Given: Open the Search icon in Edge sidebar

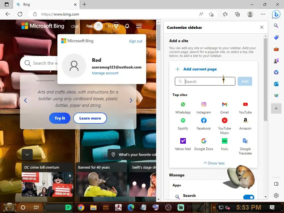Looking at the screenshot, I should (276, 26).
